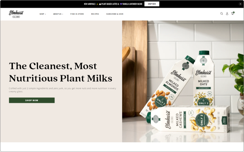Click the Shop menu chevron arrow
Screen dimensions: 244x152
45,14
